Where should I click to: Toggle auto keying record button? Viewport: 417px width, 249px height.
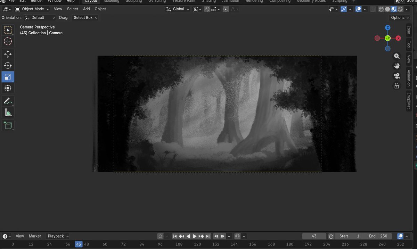pos(160,236)
